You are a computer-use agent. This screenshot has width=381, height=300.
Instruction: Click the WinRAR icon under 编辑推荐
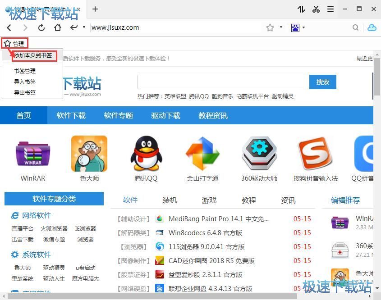[x=340, y=222]
